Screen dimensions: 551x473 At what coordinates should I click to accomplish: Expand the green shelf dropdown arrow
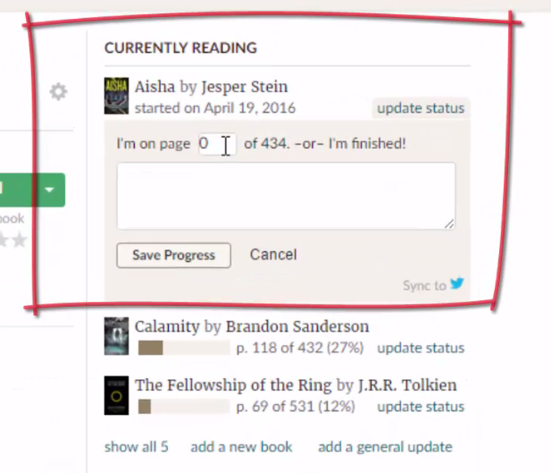[x=49, y=190]
